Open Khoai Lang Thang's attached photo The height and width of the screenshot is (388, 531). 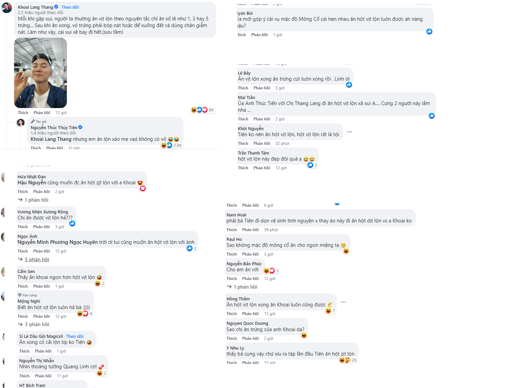click(40, 73)
